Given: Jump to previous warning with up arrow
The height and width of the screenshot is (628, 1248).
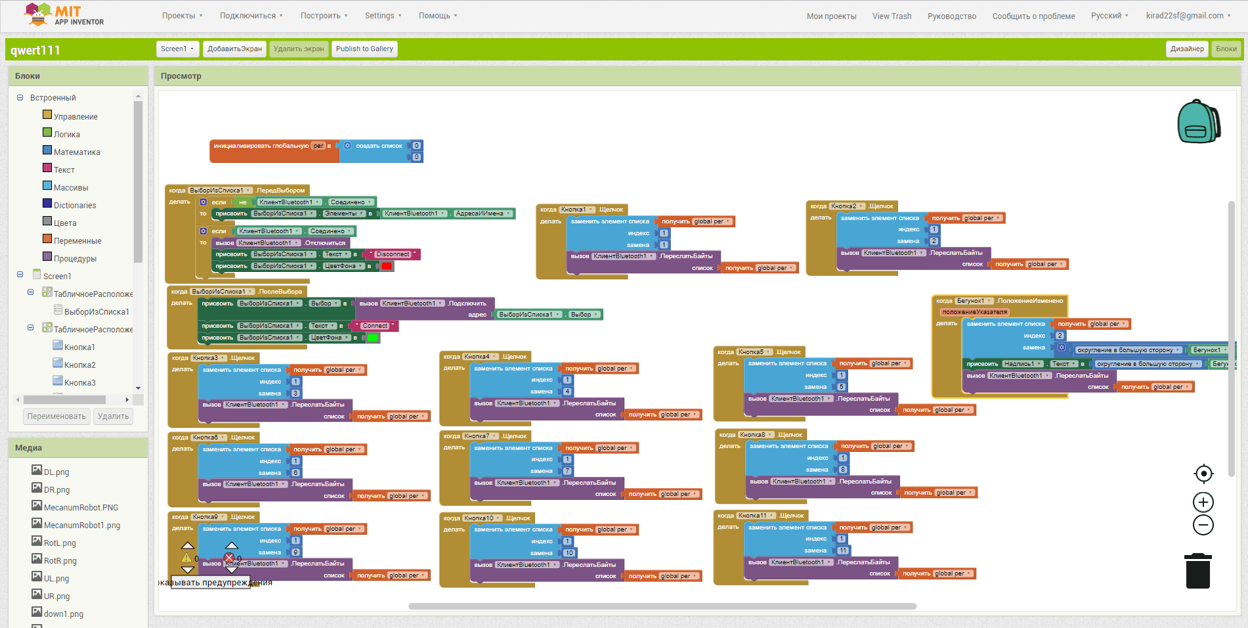Looking at the screenshot, I should click(x=188, y=545).
